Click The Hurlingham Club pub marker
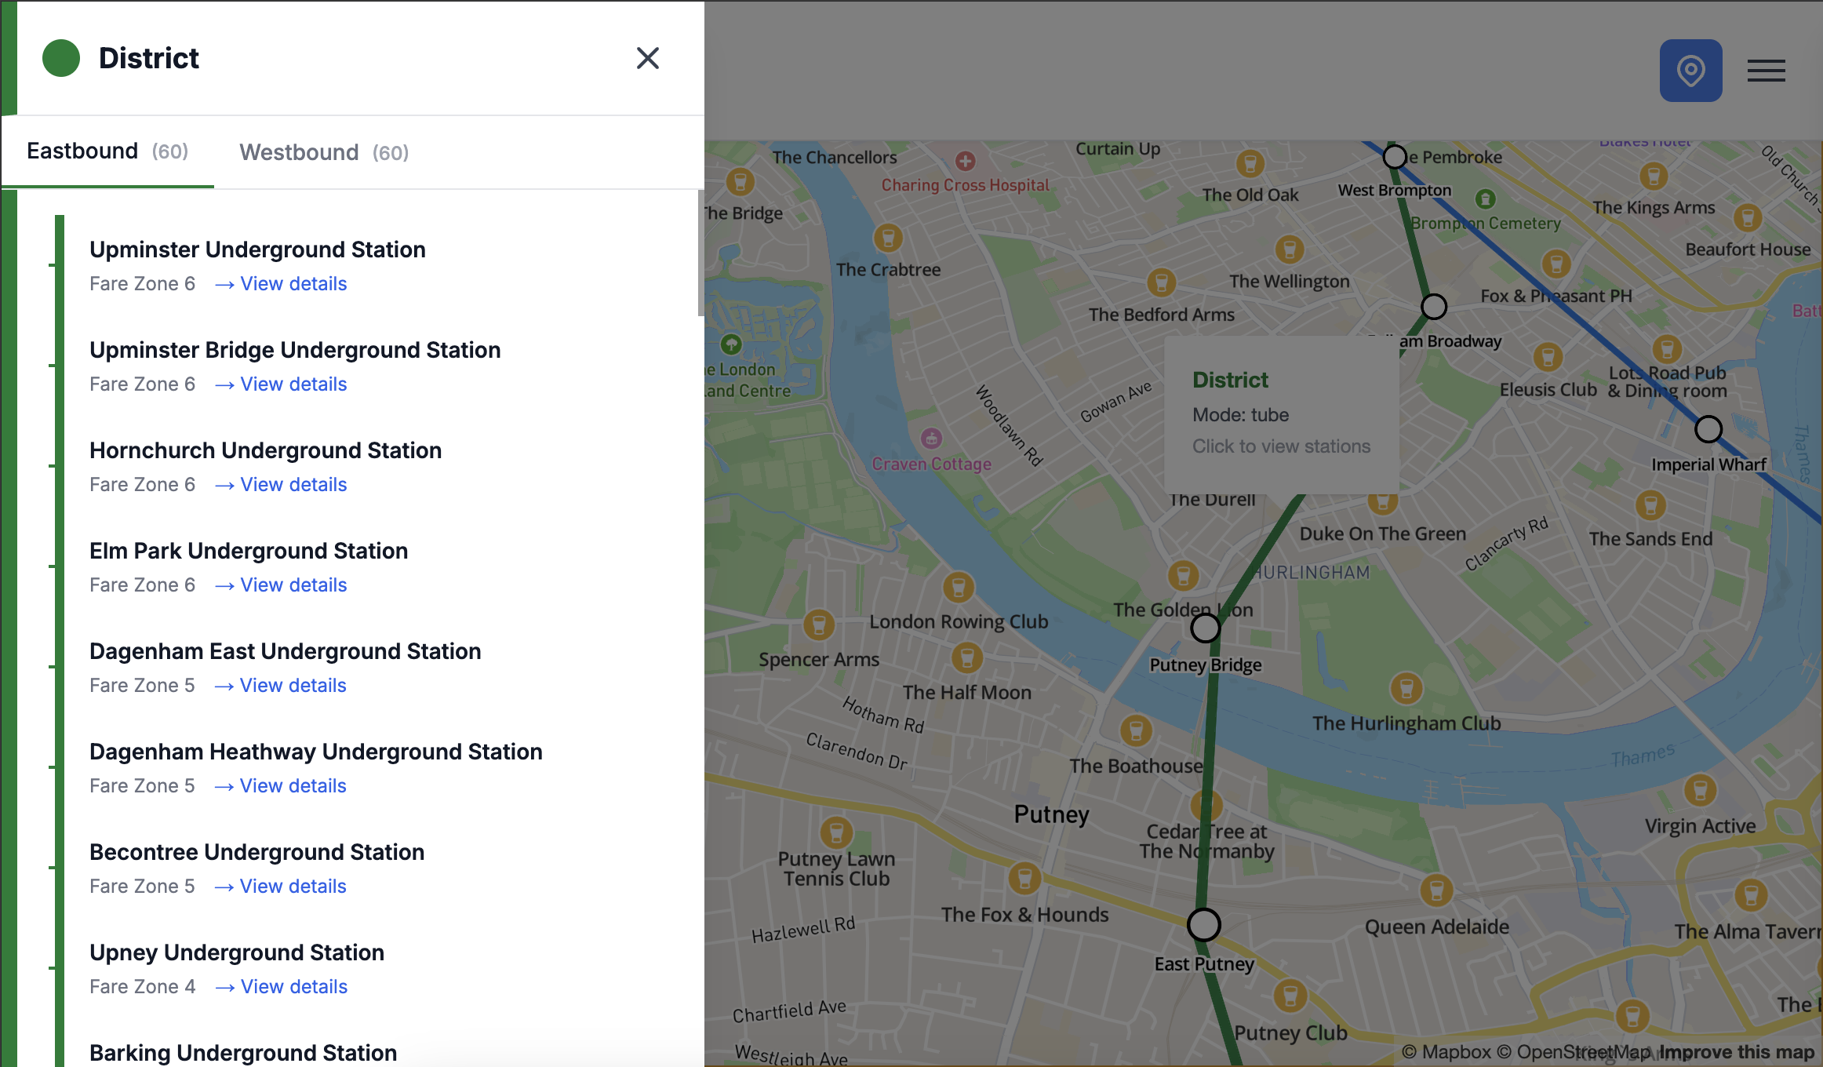 pos(1406,689)
